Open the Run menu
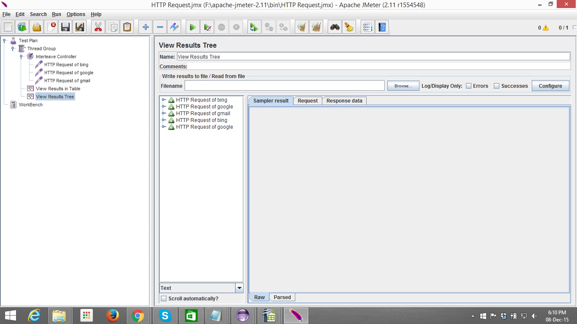 pos(57,14)
